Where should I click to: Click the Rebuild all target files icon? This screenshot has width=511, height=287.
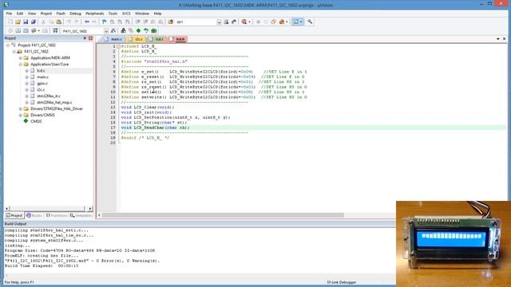point(26,30)
